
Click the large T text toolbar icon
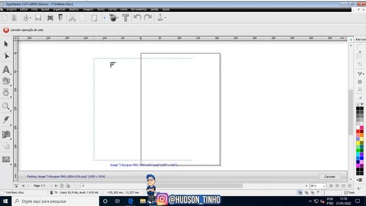126,18
